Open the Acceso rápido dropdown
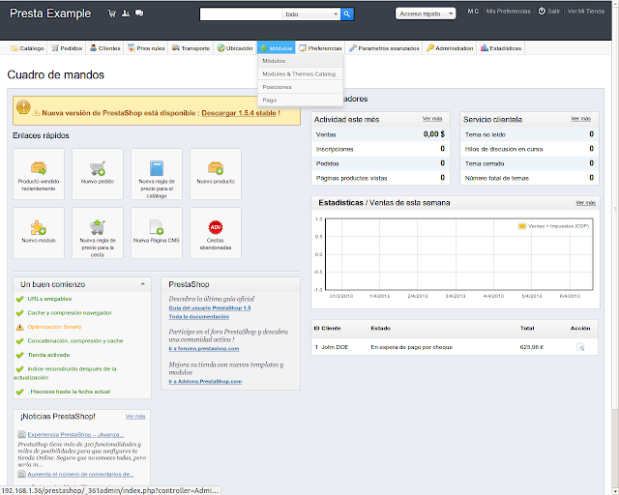 [x=426, y=14]
